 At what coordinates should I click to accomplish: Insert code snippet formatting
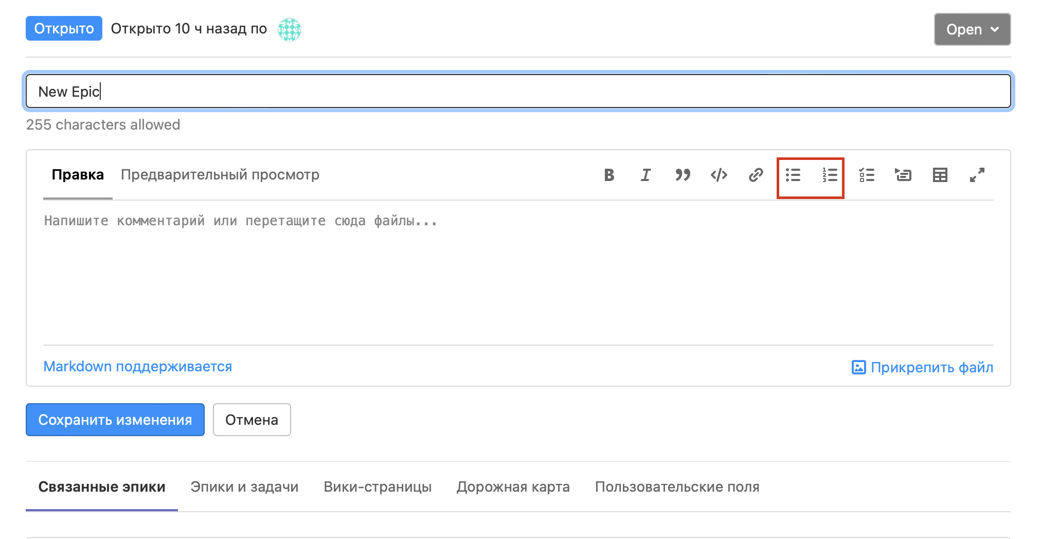click(x=719, y=175)
